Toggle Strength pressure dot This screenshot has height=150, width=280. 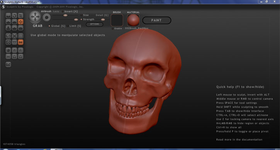[81, 19]
